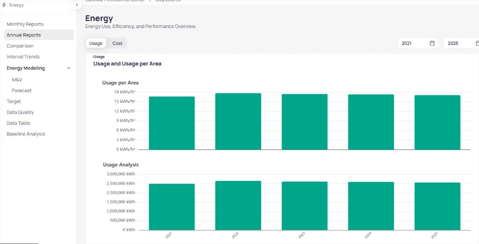479x244 pixels.
Task: Click the '3,000,000 kWh' axis label
Action: point(121,174)
